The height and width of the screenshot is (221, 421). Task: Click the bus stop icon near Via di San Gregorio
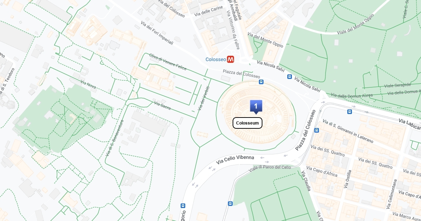[183, 206]
